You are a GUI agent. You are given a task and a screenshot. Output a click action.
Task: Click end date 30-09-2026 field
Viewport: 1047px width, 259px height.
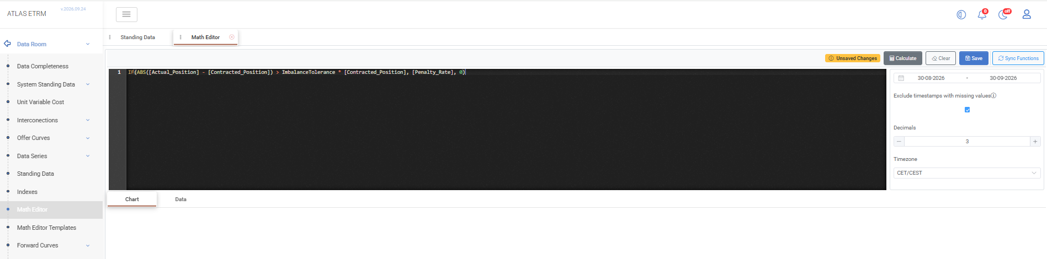click(x=1003, y=78)
